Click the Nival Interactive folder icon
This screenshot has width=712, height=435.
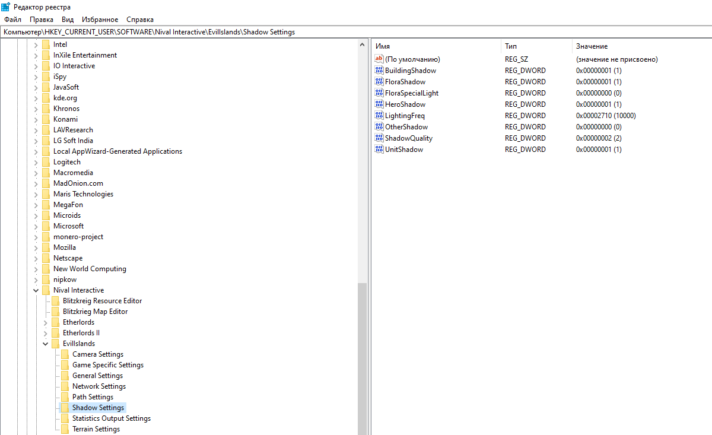pyautogui.click(x=46, y=290)
